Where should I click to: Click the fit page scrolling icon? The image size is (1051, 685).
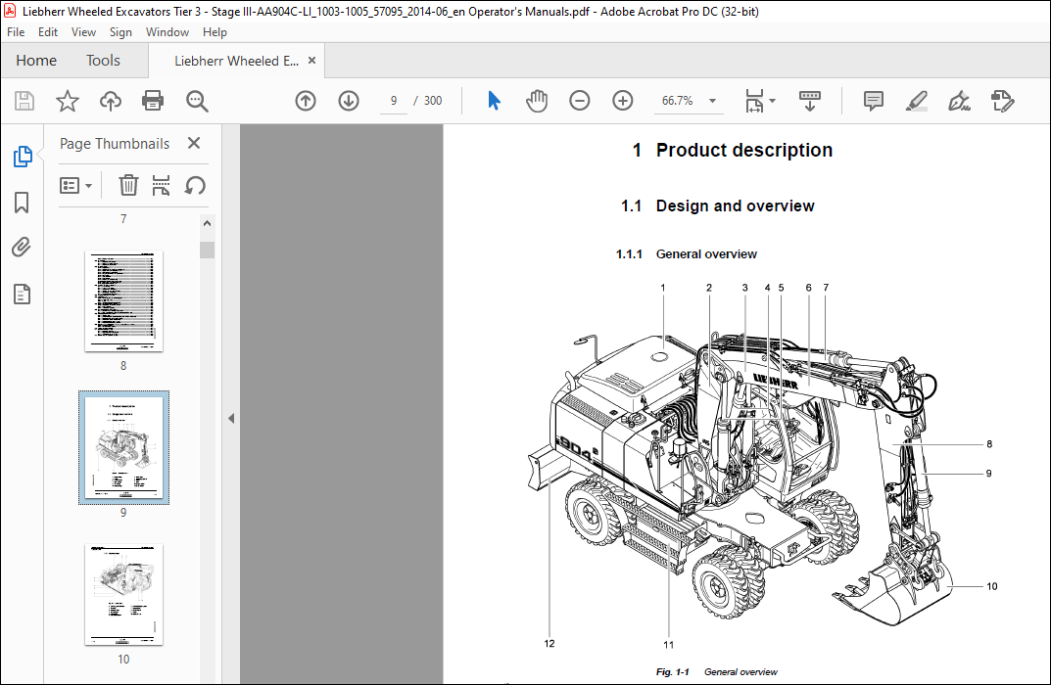coord(755,101)
